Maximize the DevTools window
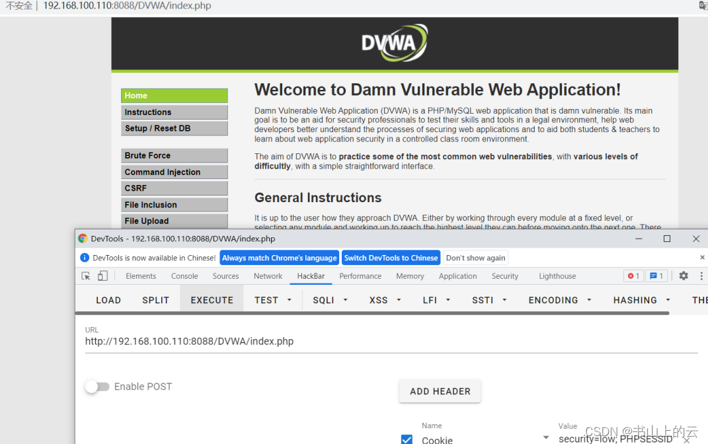This screenshot has width=708, height=444. (667, 239)
